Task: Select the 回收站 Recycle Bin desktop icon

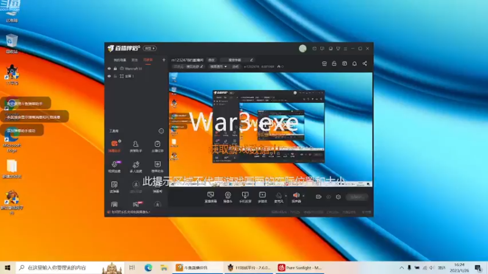Action: coord(12,44)
